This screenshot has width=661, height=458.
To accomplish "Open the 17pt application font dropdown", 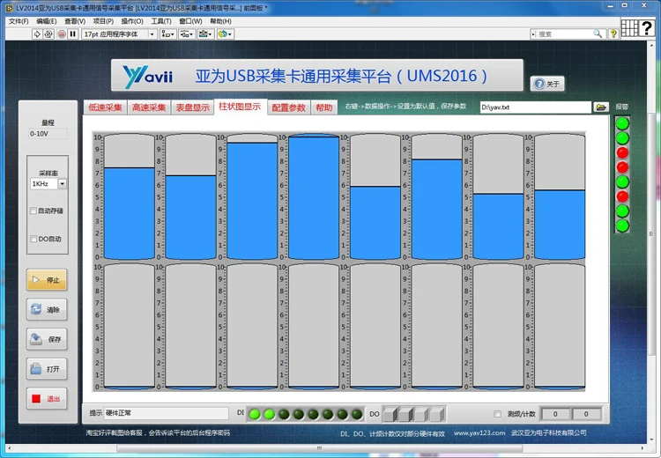I will click(119, 34).
